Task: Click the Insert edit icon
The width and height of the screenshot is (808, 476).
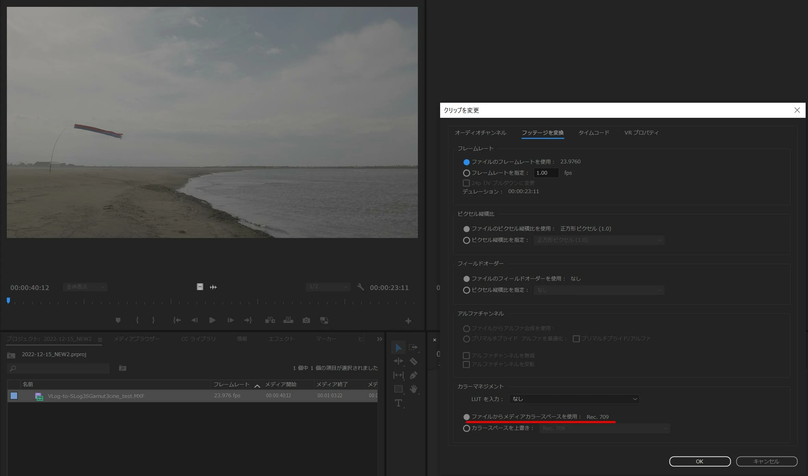Action: pos(270,320)
